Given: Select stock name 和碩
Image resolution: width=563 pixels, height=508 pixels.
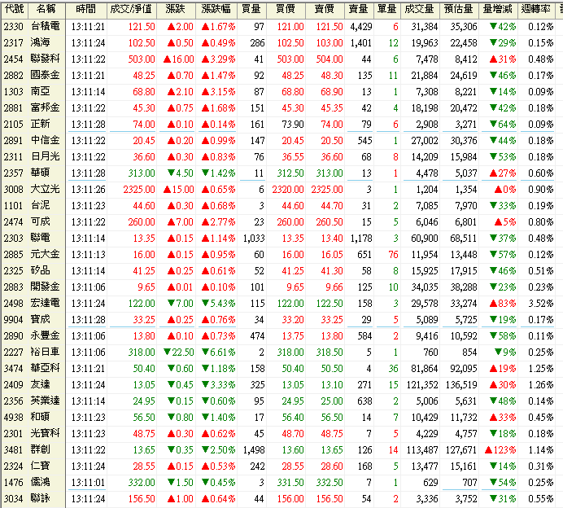Looking at the screenshot, I should 40,417.
